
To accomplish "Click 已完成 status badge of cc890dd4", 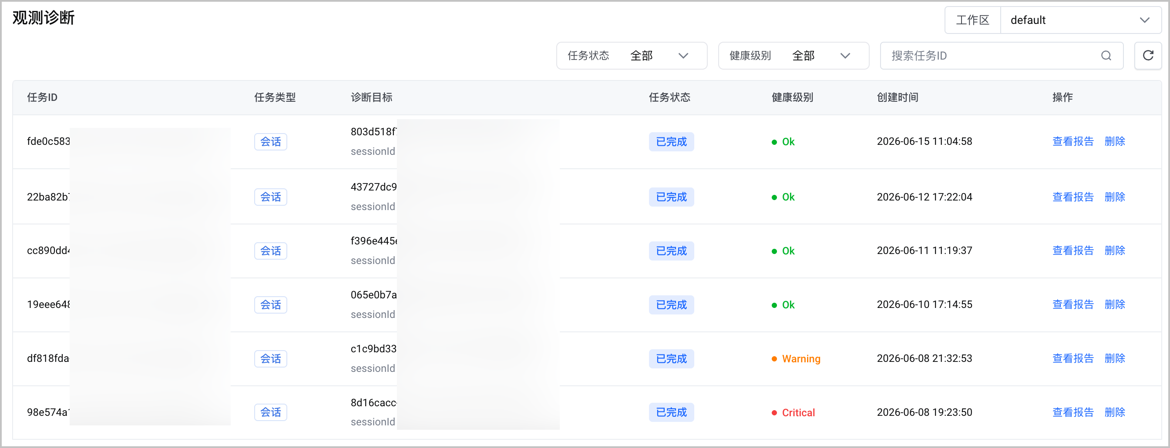I will pos(671,251).
